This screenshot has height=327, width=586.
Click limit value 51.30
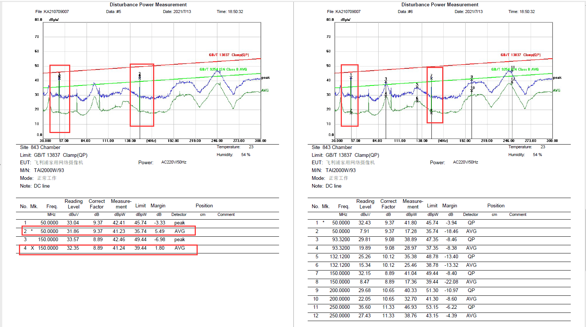tap(432, 290)
